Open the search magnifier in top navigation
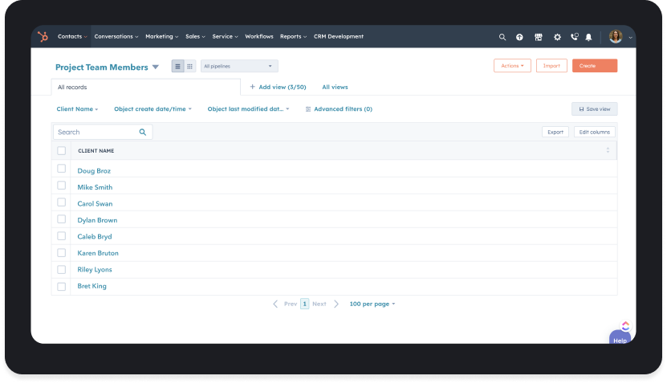The width and height of the screenshot is (667, 384). pyautogui.click(x=502, y=37)
